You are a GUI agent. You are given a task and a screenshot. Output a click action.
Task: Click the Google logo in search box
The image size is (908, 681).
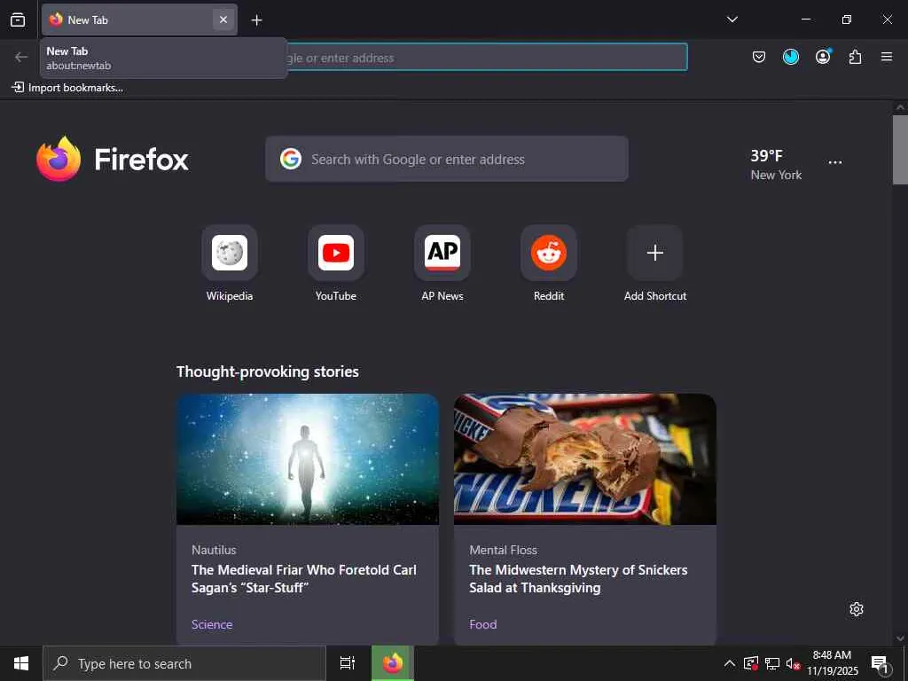pyautogui.click(x=291, y=159)
